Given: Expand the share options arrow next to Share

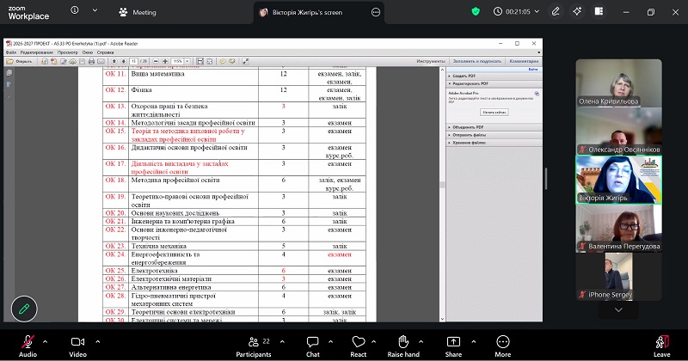Looking at the screenshot, I should pyautogui.click(x=472, y=340).
